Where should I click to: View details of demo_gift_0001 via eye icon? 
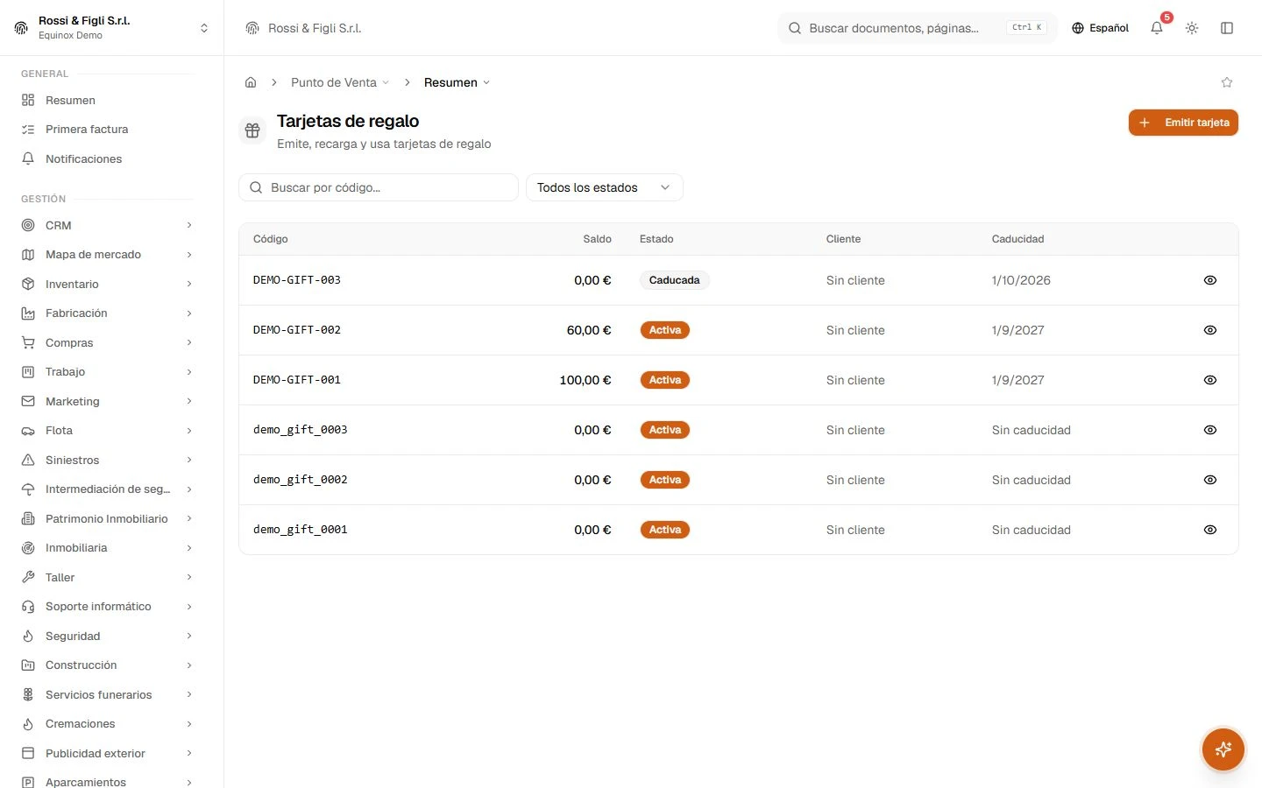click(1210, 530)
